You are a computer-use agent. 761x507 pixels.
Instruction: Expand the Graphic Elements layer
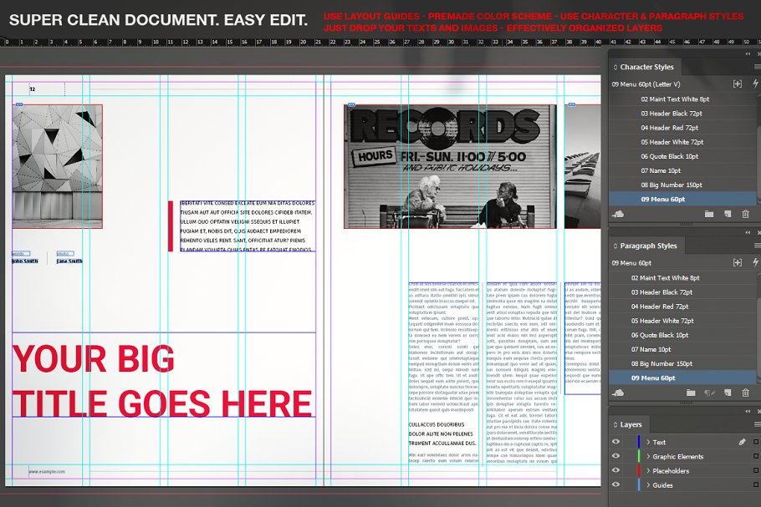[648, 456]
